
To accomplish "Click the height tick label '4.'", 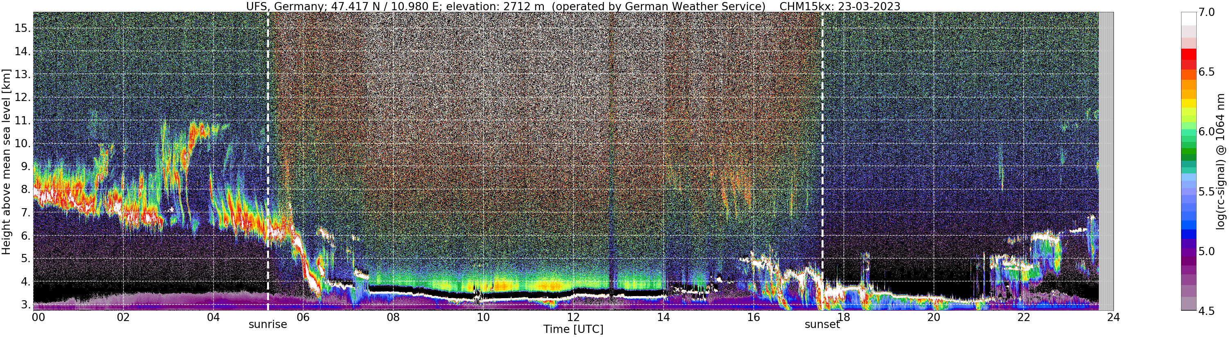I will 25,282.
